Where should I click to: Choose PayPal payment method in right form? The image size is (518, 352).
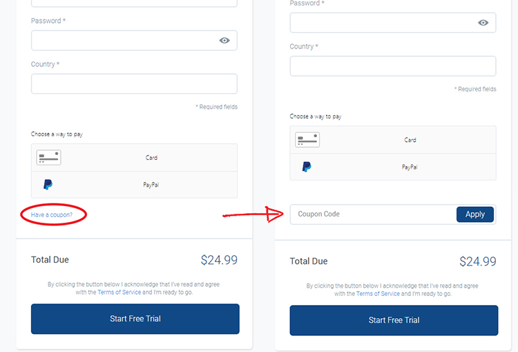tap(393, 167)
